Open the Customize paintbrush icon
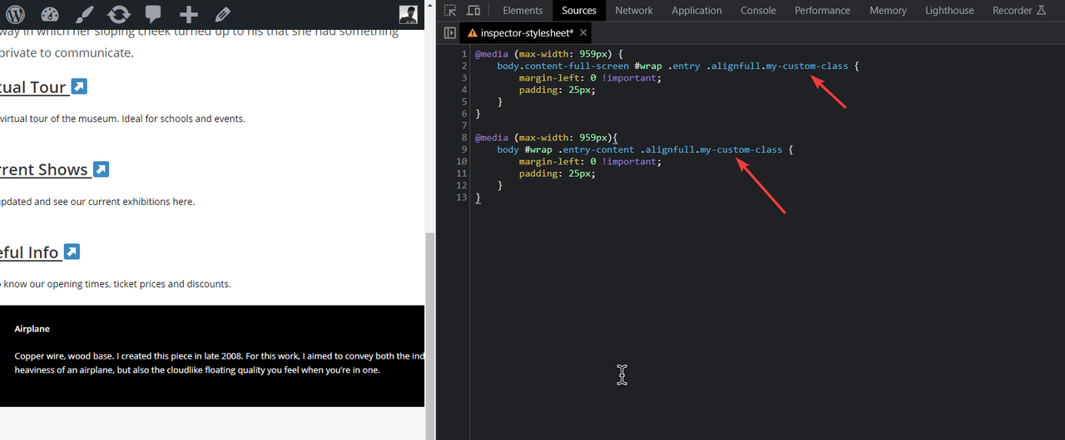This screenshot has height=440, width=1065. click(x=84, y=14)
